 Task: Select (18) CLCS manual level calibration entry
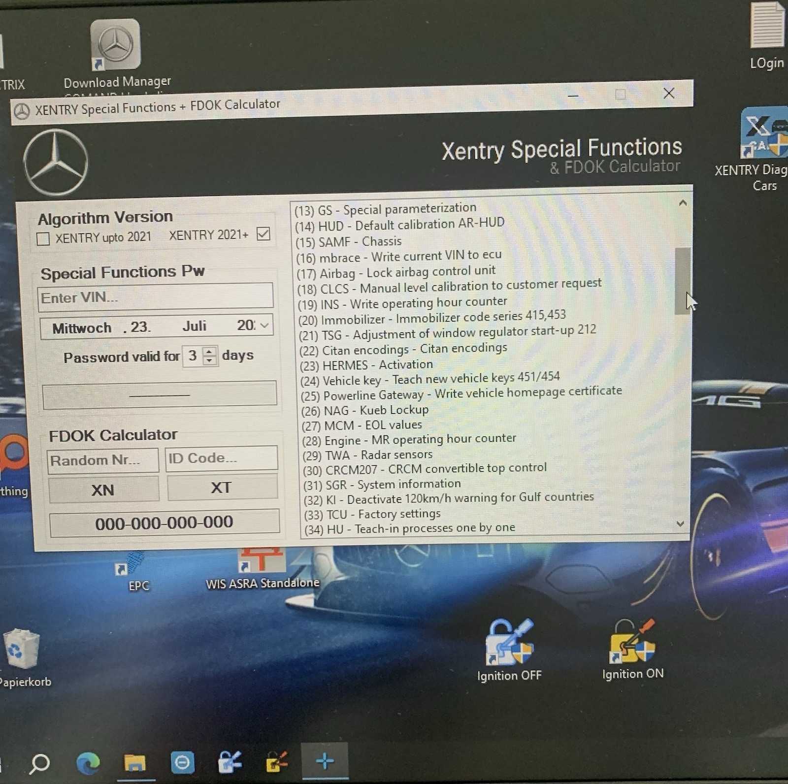[449, 286]
